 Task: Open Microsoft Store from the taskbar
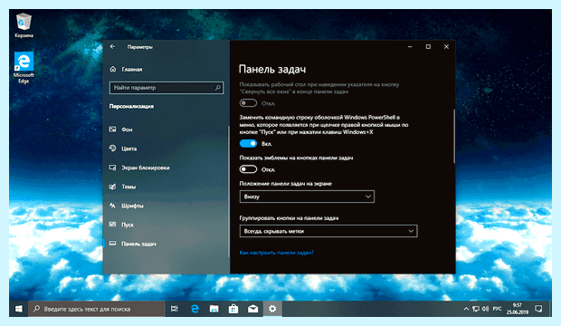pos(233,309)
